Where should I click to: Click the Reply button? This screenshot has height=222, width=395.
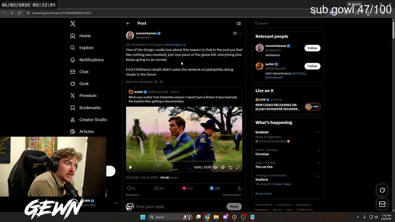(x=234, y=207)
